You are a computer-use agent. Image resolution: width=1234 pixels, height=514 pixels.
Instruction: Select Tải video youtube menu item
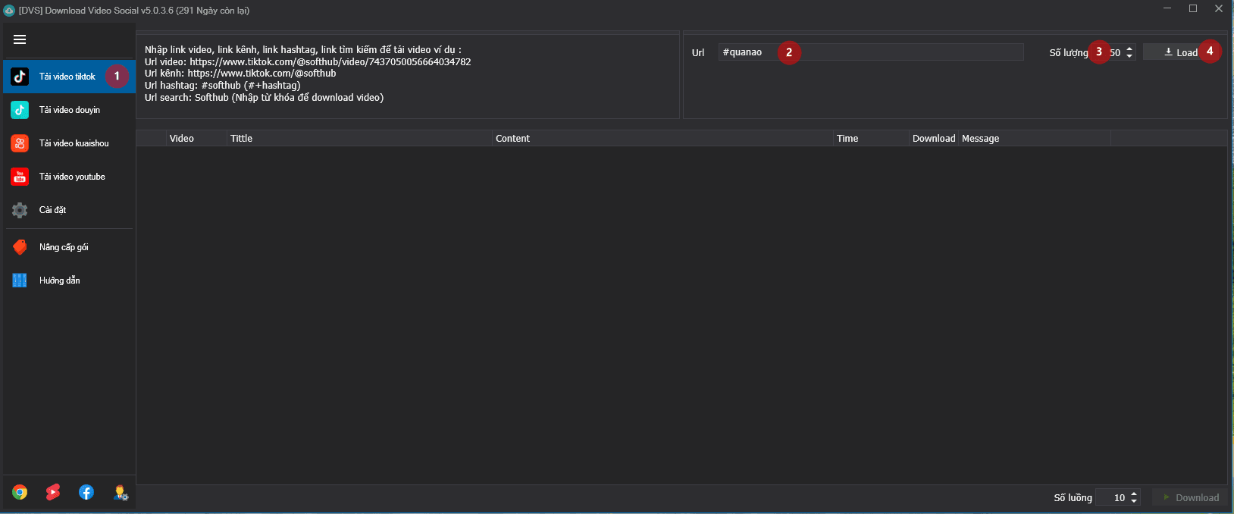pyautogui.click(x=69, y=177)
